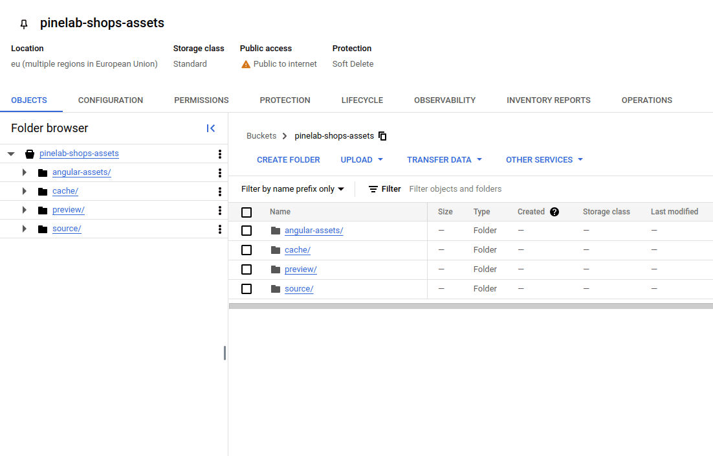The height and width of the screenshot is (456, 713).
Task: Open the cache/ link in the folder tree
Action: (65, 191)
